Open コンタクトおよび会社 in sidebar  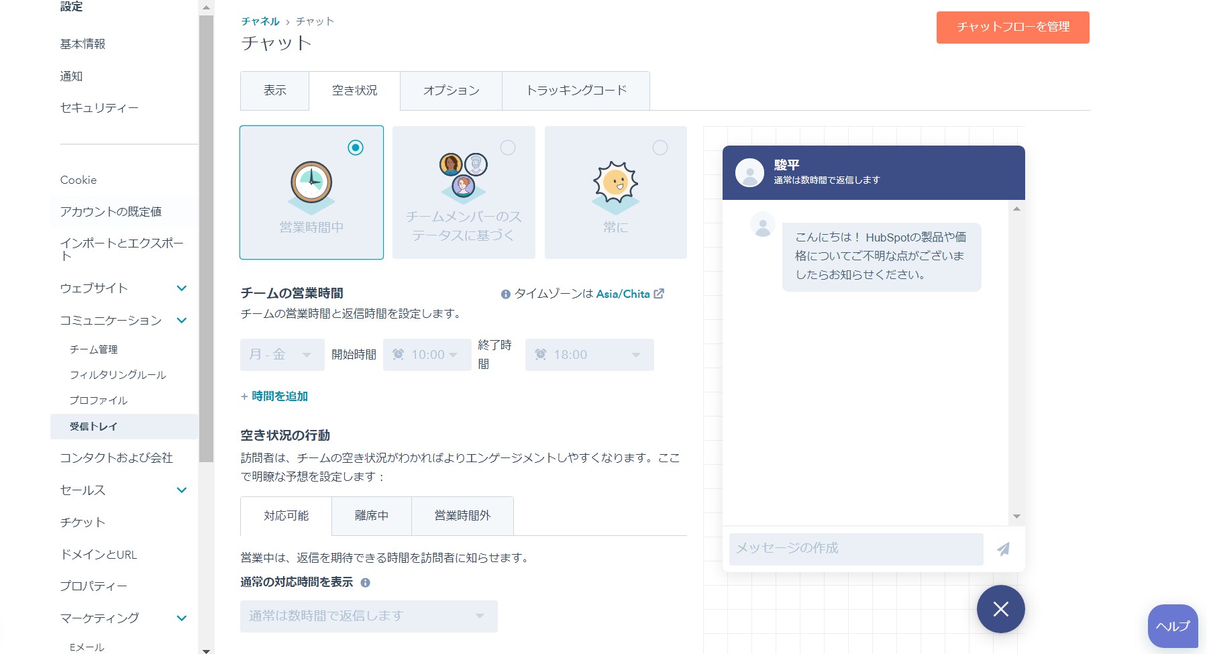coord(117,458)
